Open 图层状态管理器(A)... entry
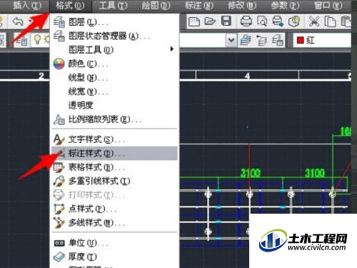 114,36
